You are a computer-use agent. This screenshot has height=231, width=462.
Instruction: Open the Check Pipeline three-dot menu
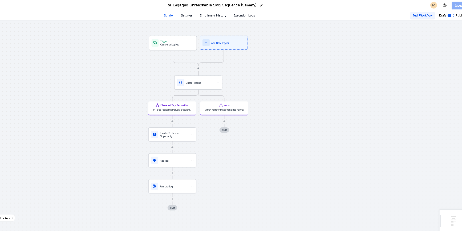218,83
